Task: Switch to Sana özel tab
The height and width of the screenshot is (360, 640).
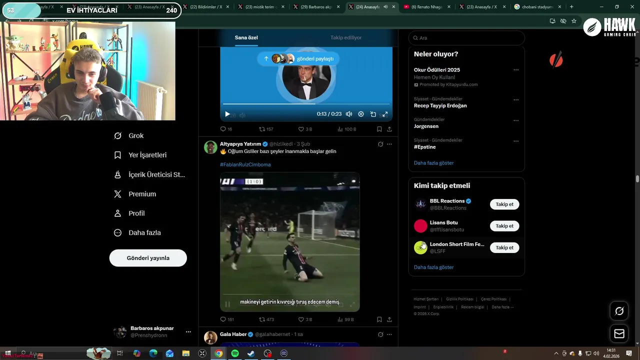Action: [x=246, y=37]
